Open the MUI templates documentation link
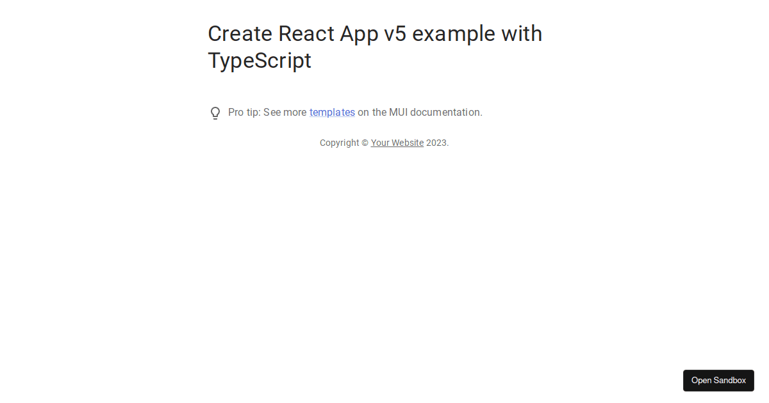This screenshot has width=769, height=403. 332,112
